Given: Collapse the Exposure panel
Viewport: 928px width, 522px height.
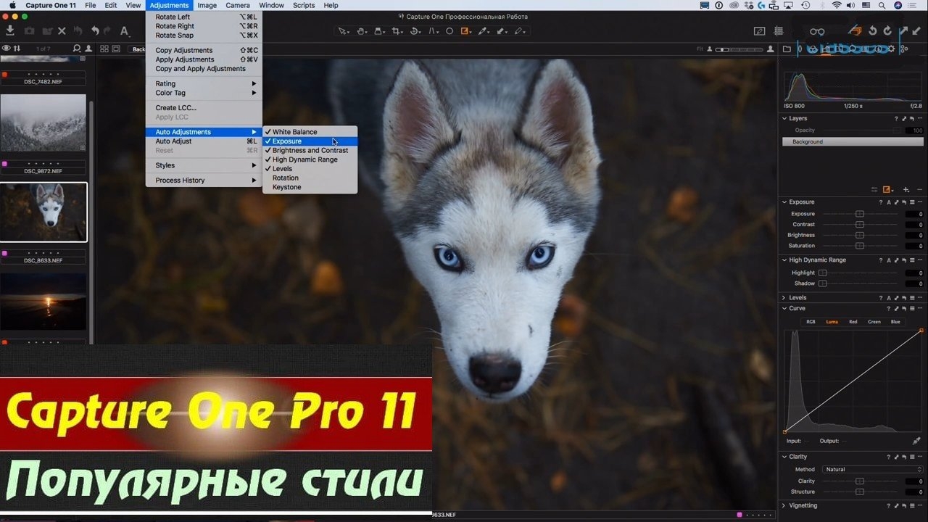Looking at the screenshot, I should 784,202.
